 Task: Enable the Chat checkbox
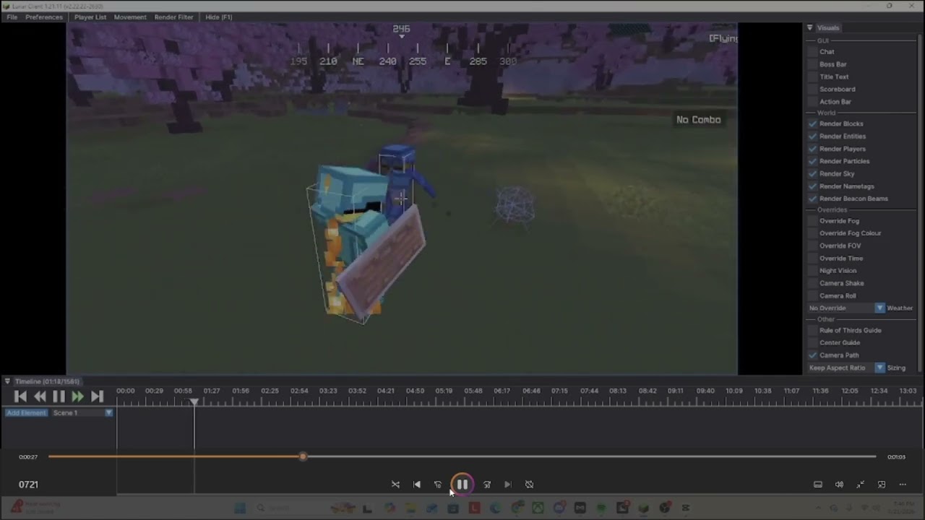coord(813,52)
